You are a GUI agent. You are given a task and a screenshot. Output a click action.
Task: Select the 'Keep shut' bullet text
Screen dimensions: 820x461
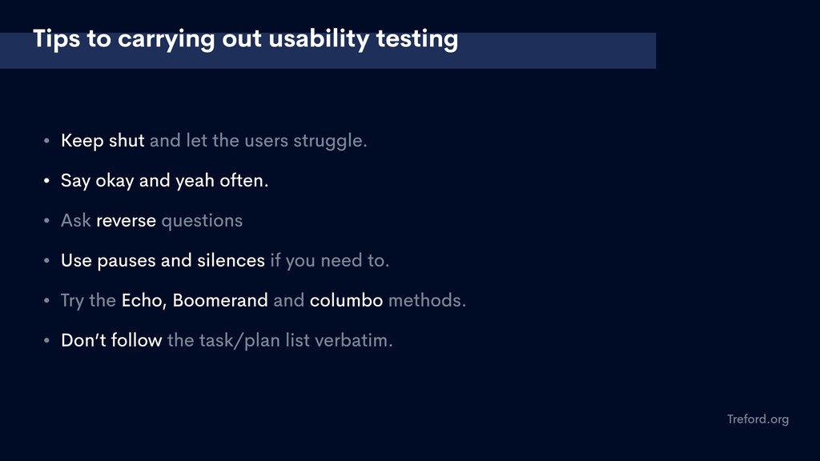(x=102, y=141)
